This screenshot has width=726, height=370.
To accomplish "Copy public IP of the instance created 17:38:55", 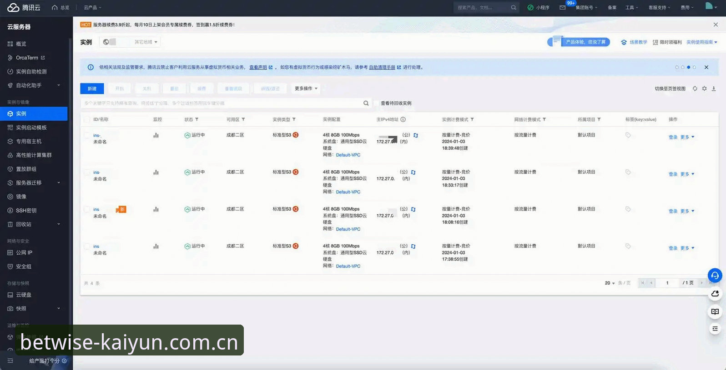I will click(x=413, y=247).
